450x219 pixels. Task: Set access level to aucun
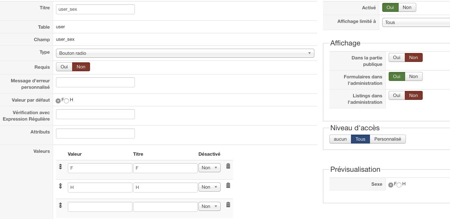coord(340,139)
